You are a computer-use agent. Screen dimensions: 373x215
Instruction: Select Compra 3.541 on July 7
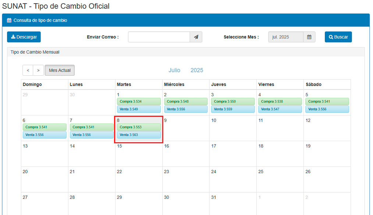[92, 127]
